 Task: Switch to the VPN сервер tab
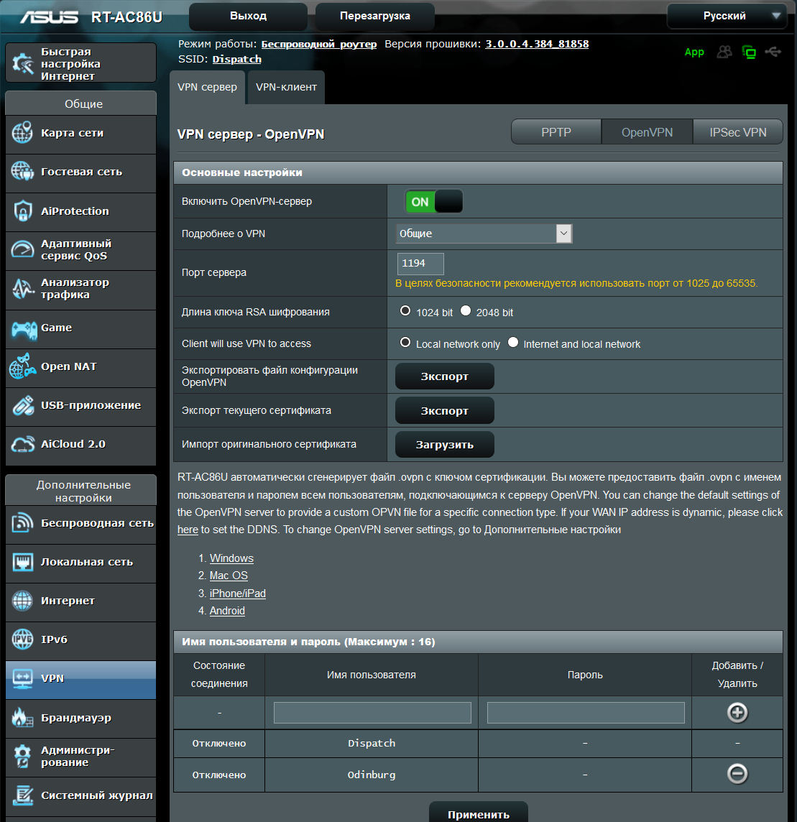point(207,87)
